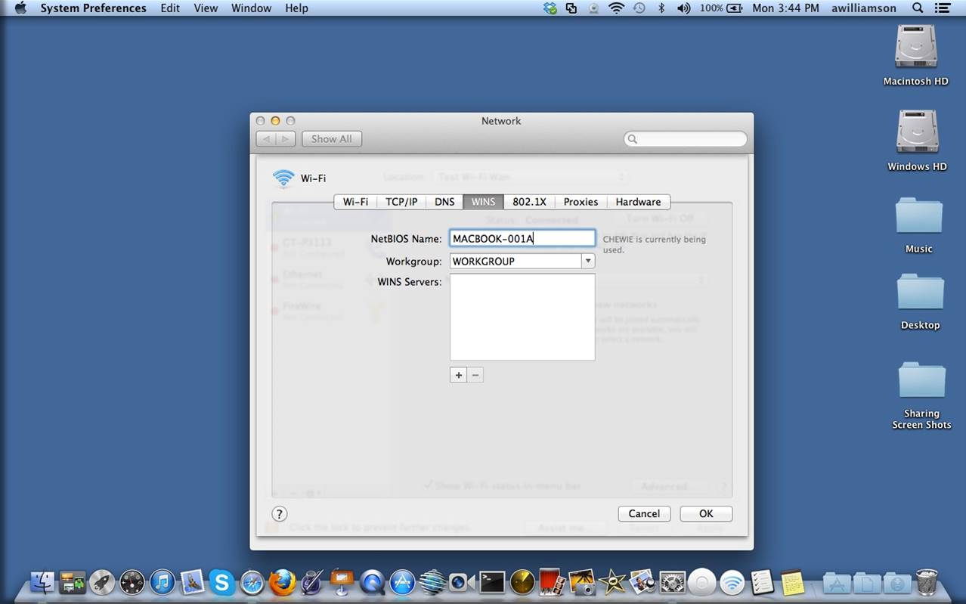Open Firefox from the dock
966x604 pixels.
282,582
